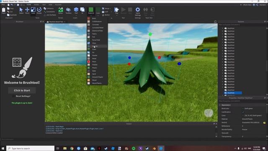Pick Diamond Plate from the material list

coord(98,31)
